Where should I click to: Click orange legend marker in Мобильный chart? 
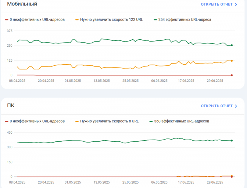[x=77, y=20]
